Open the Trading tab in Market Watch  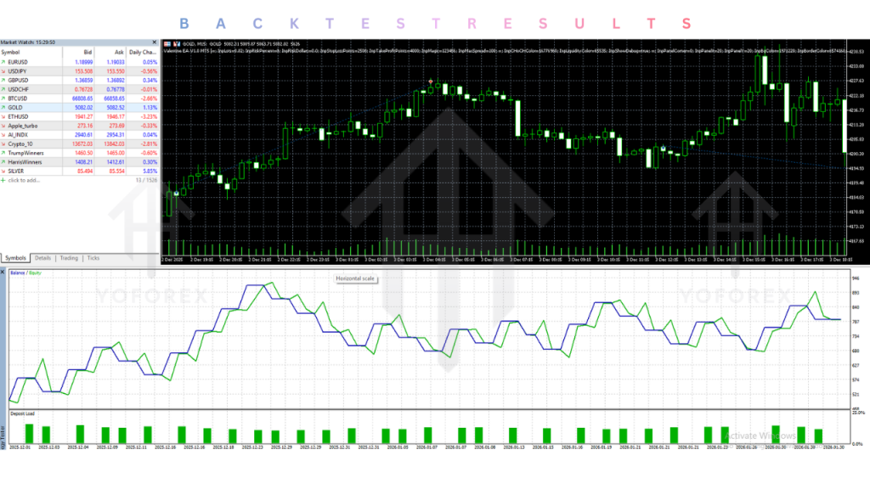click(69, 258)
